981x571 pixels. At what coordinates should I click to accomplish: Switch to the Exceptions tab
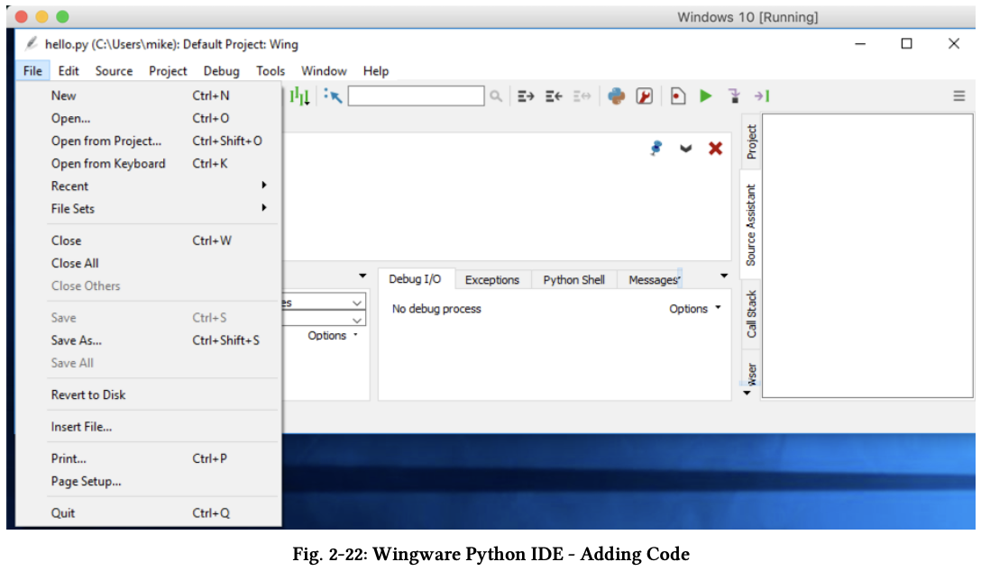[491, 280]
